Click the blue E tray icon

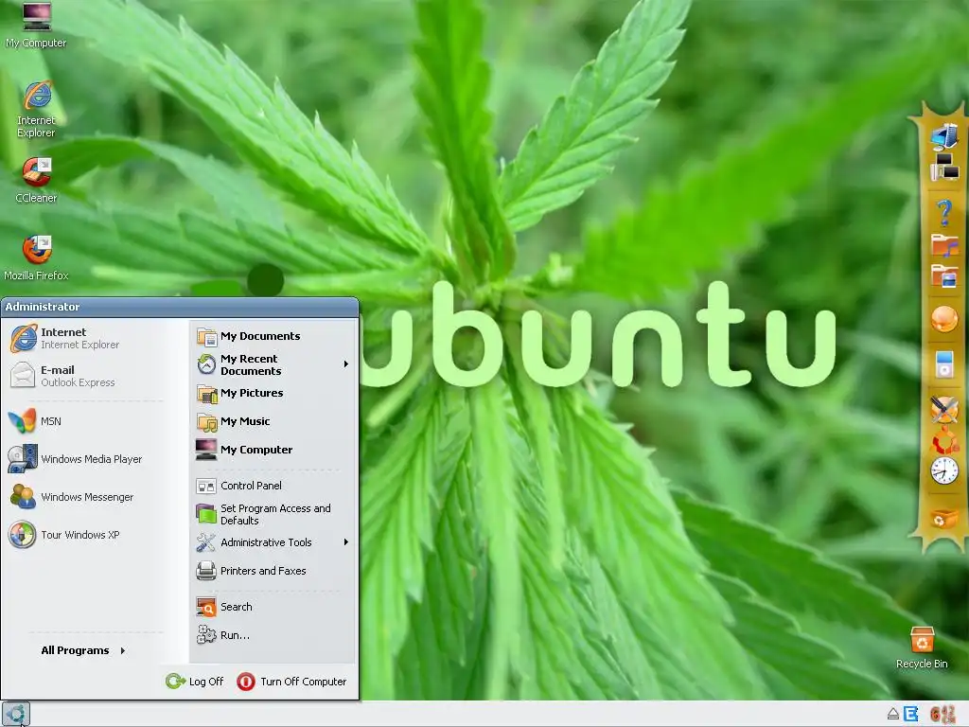pos(911,714)
